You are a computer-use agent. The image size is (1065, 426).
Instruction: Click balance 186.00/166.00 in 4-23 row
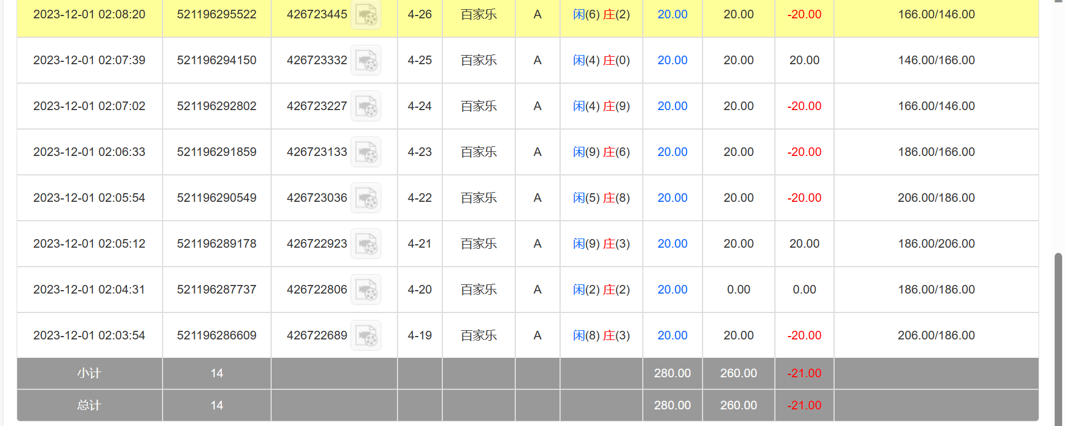click(x=936, y=152)
